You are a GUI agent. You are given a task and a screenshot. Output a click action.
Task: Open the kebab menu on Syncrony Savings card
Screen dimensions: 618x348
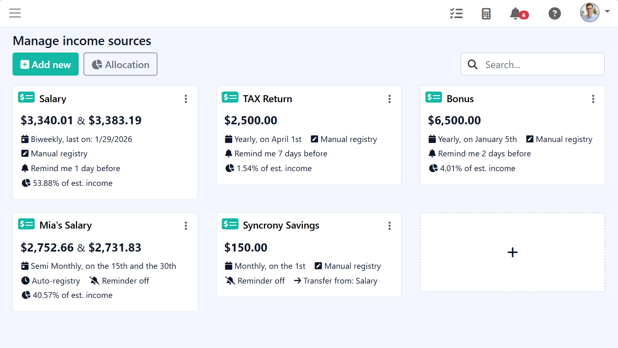[389, 226]
